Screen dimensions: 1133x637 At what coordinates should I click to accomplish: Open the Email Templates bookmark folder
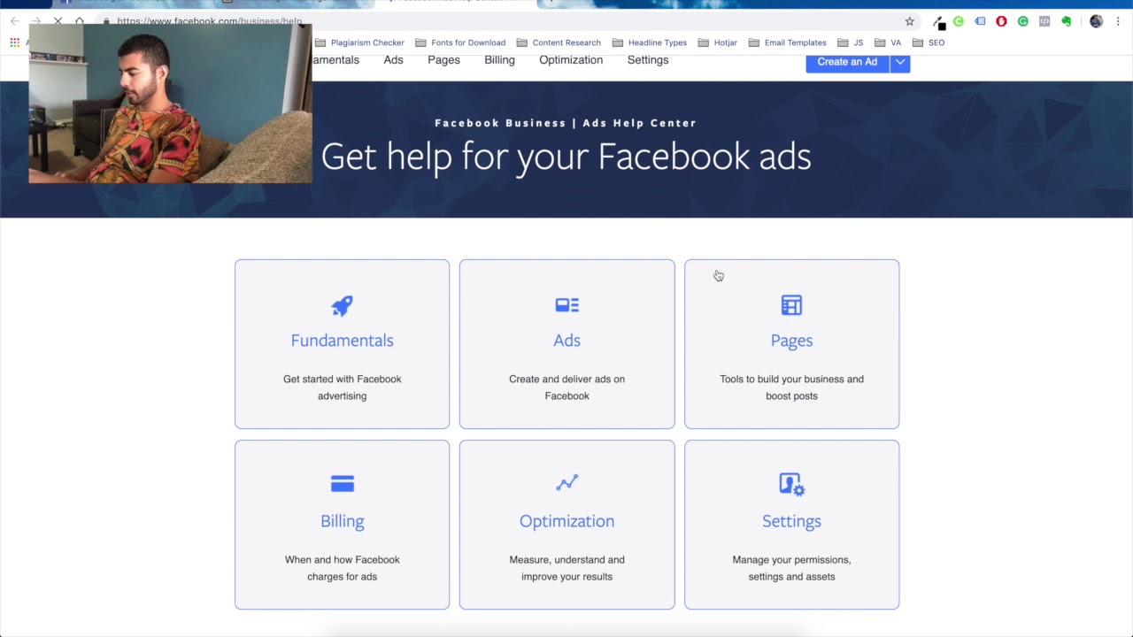tap(788, 42)
